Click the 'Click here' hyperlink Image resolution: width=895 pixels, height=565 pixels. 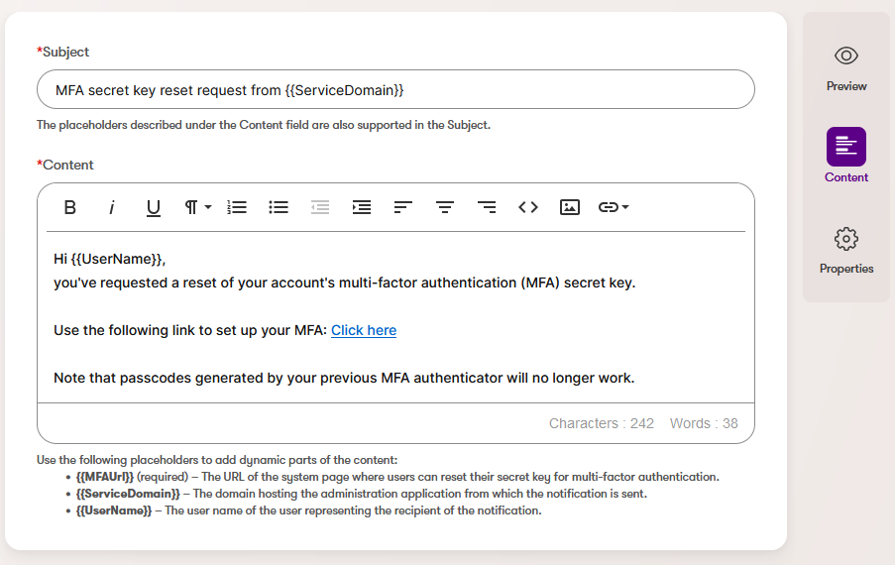[364, 330]
